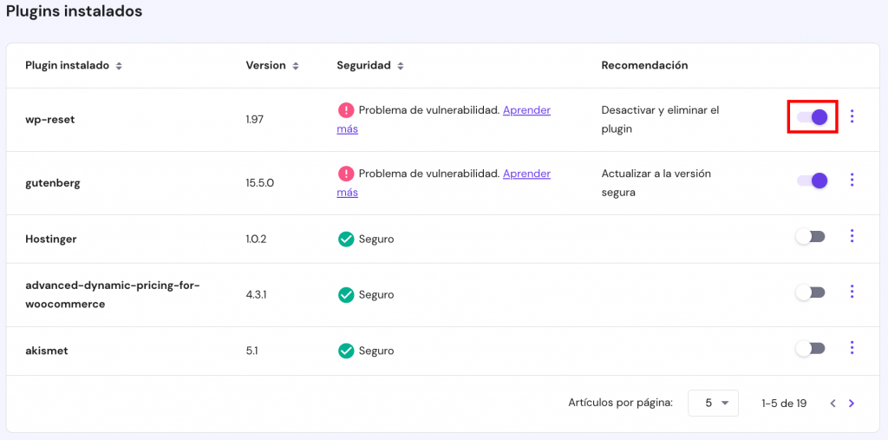Image resolution: width=888 pixels, height=440 pixels.
Task: Open three-dot menu for advanced-dynamic-pricing plugin
Action: point(852,292)
